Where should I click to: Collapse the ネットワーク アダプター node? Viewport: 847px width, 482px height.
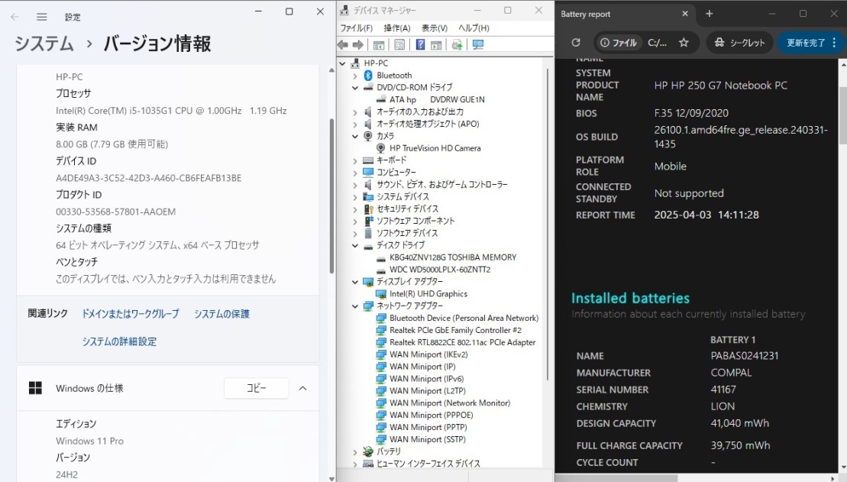355,306
